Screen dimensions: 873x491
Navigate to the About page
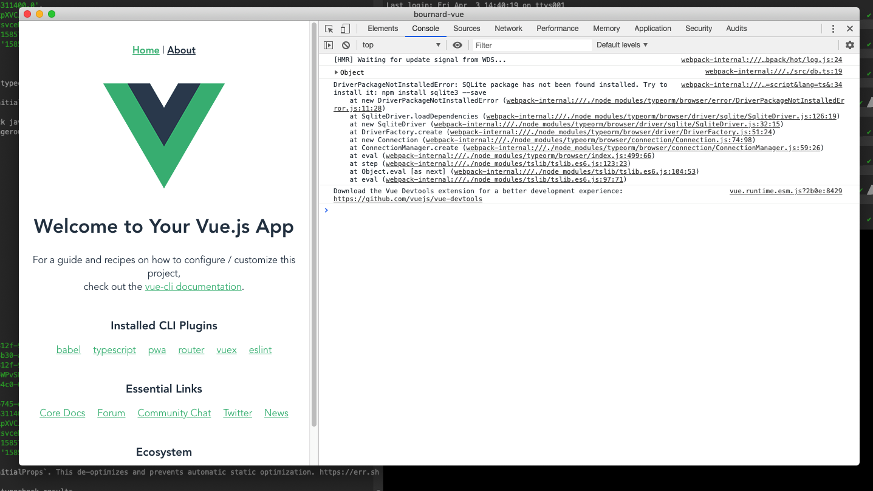(181, 50)
